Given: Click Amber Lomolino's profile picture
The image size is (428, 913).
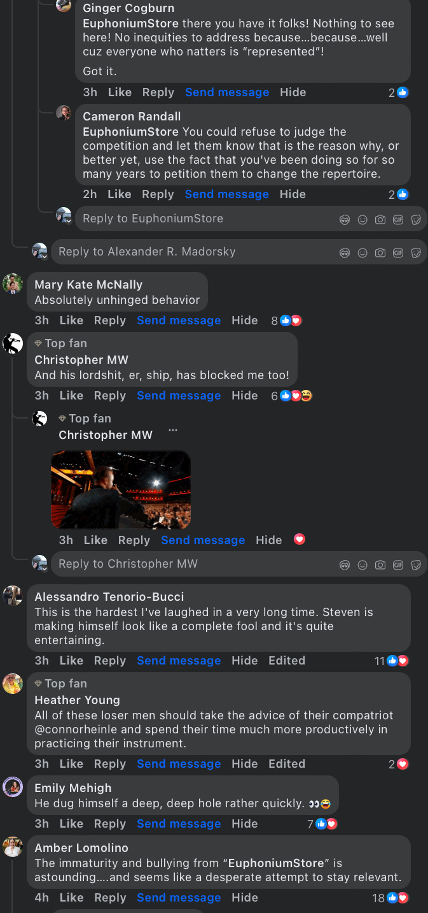Looking at the screenshot, I should coord(13,847).
